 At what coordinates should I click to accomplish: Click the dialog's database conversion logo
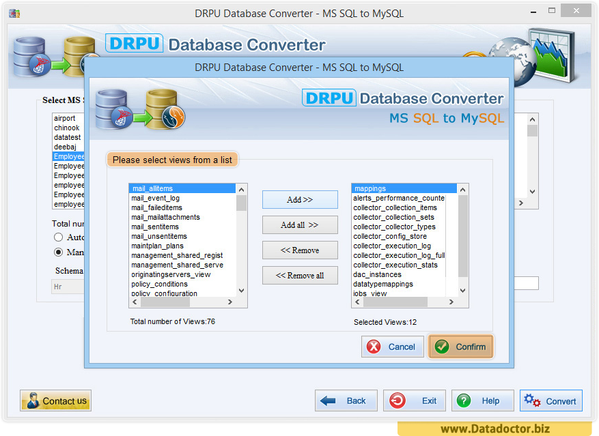point(140,110)
